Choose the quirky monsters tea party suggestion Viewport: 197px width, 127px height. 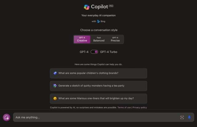(x=98, y=86)
